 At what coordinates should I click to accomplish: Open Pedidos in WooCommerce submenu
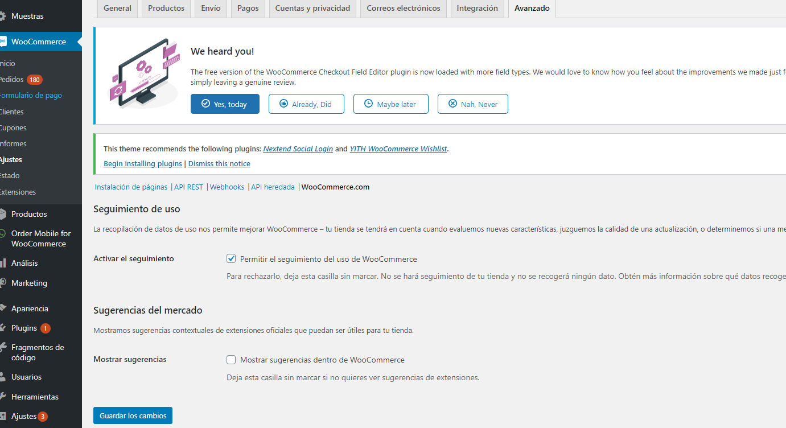[x=12, y=79]
